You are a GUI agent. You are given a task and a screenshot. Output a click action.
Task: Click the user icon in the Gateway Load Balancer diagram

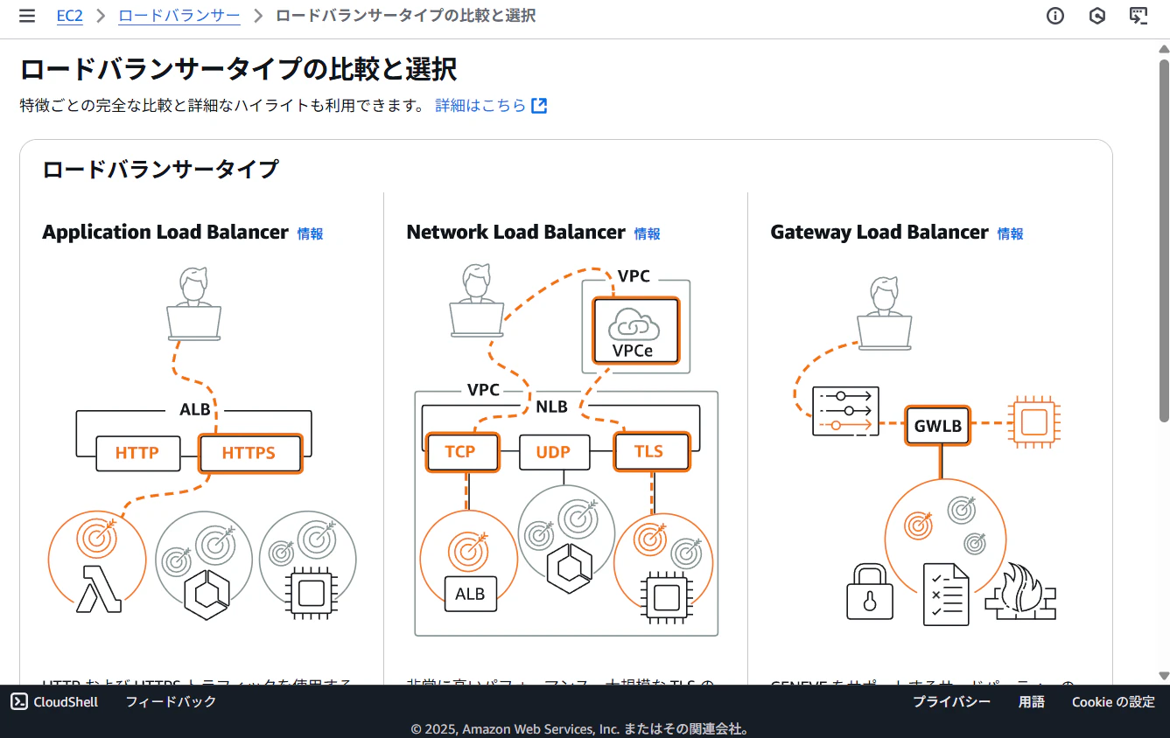885,311
